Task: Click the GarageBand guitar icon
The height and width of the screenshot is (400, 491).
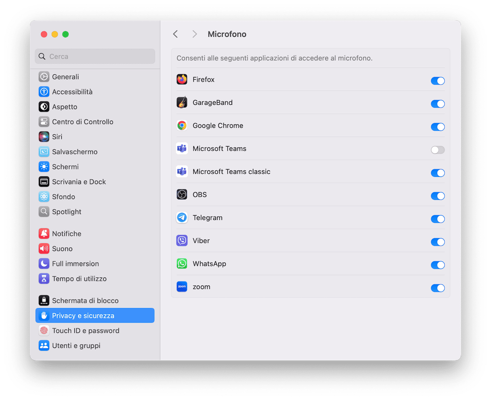Action: (x=182, y=102)
